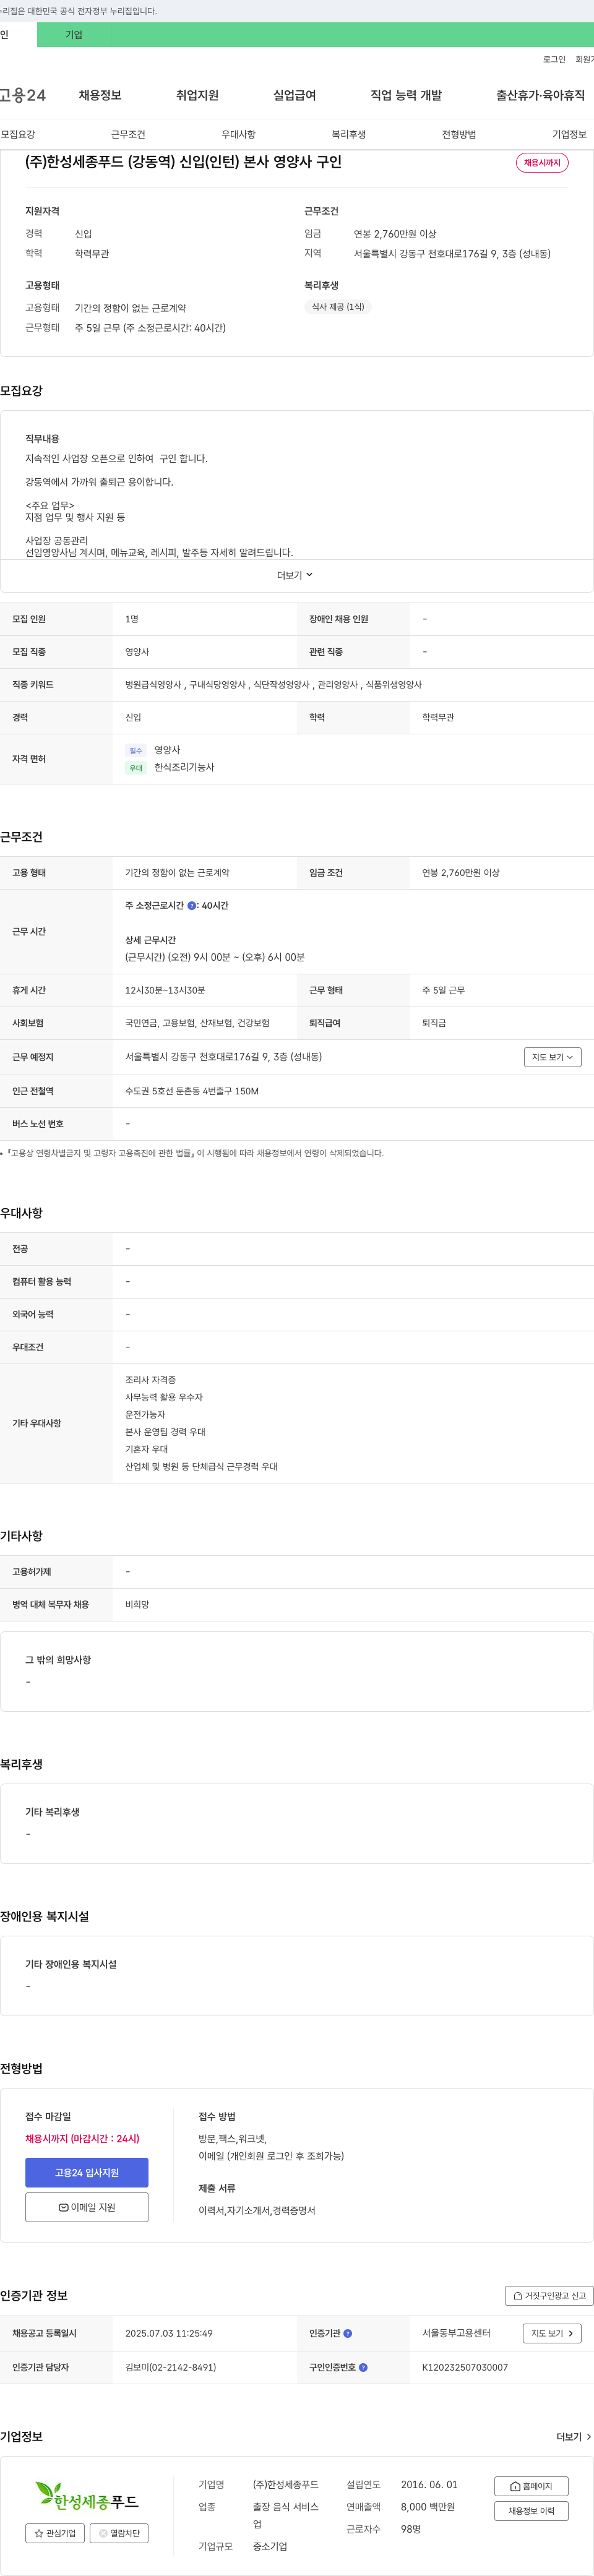Image resolution: width=594 pixels, height=2576 pixels.
Task: Open the 직업 능력 개발 menu
Action: tap(406, 95)
